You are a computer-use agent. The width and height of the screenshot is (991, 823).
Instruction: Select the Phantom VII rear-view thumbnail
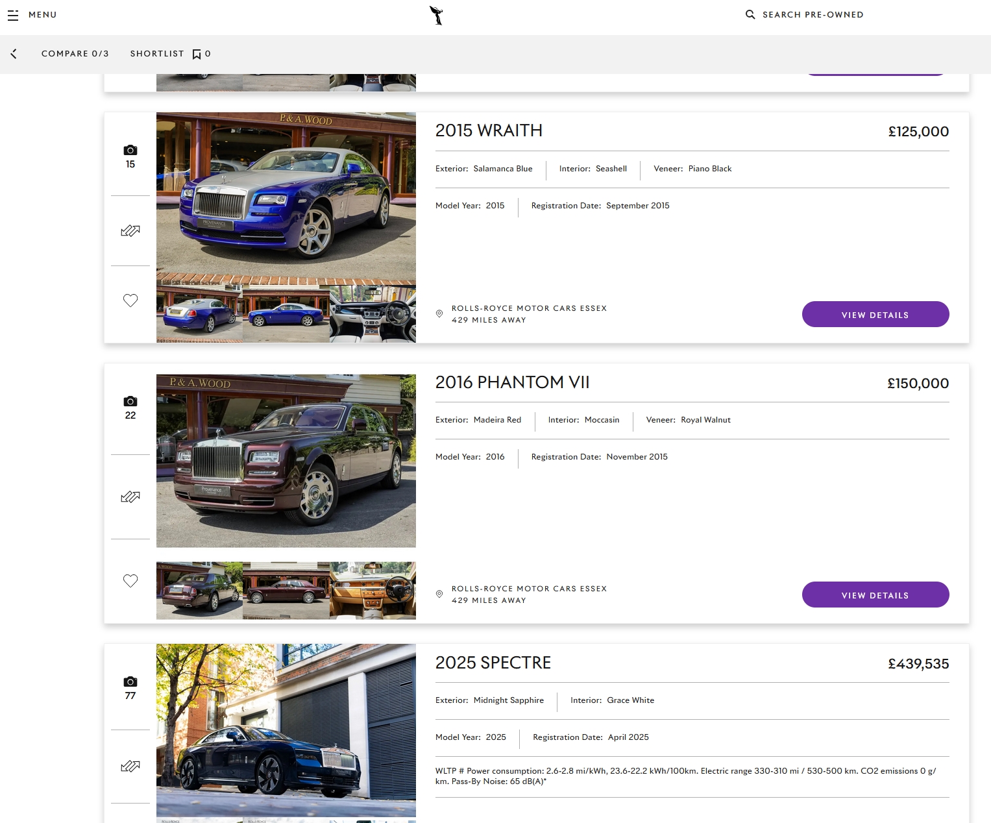coord(199,591)
